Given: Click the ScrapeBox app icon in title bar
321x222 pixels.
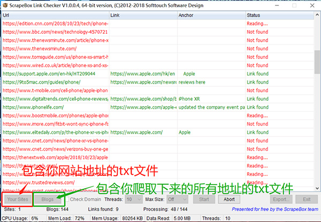Looking at the screenshot, I should (5, 5).
